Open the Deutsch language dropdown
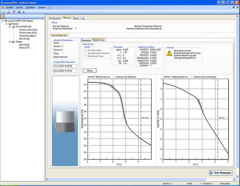The width and height of the screenshot is (240, 186). [212, 184]
